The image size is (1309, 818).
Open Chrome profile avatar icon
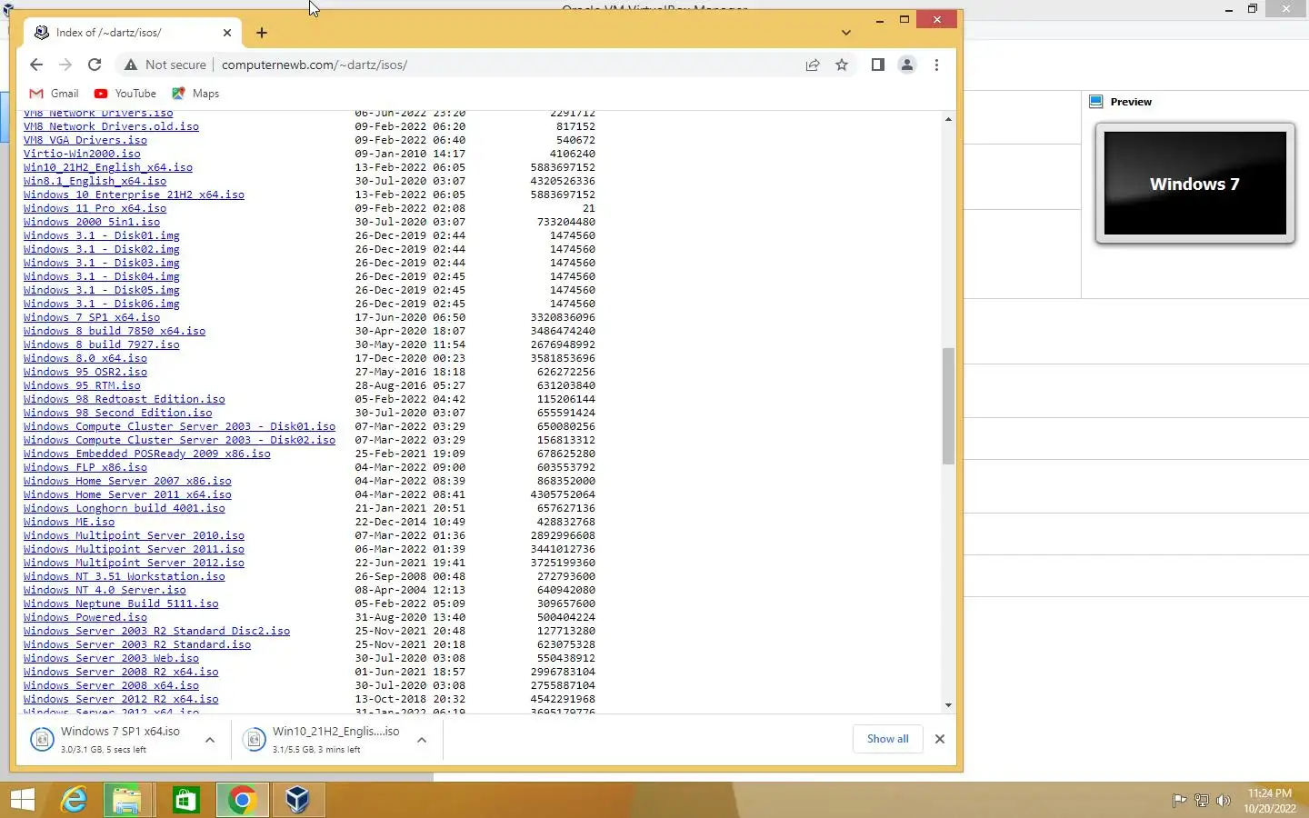[907, 65]
